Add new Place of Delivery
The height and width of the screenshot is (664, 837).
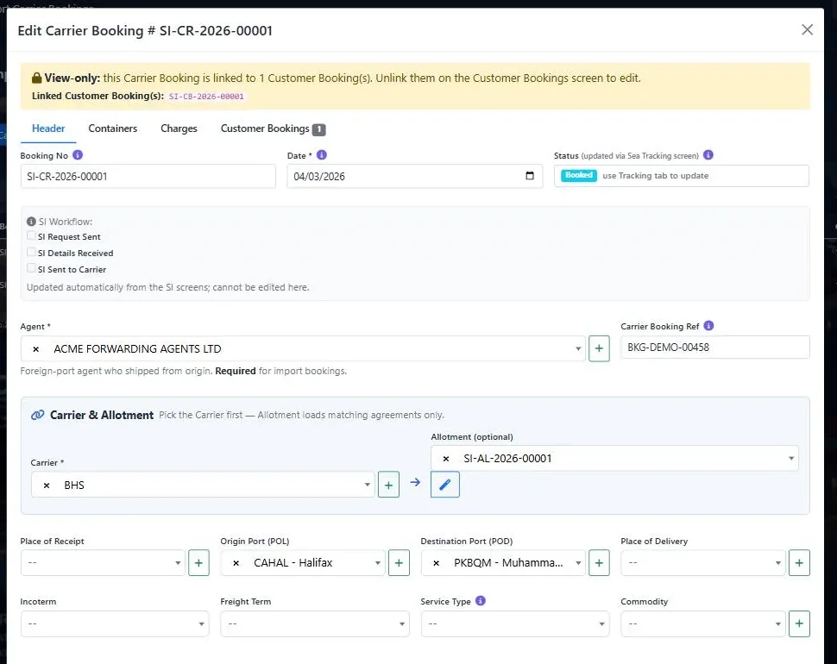[799, 562]
